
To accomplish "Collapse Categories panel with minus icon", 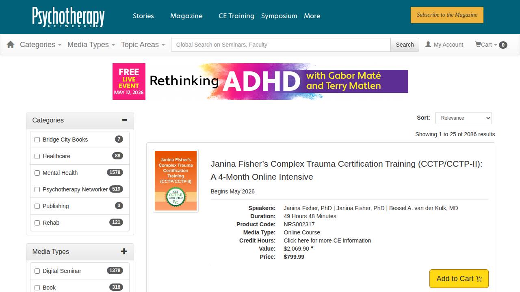I will [x=124, y=120].
